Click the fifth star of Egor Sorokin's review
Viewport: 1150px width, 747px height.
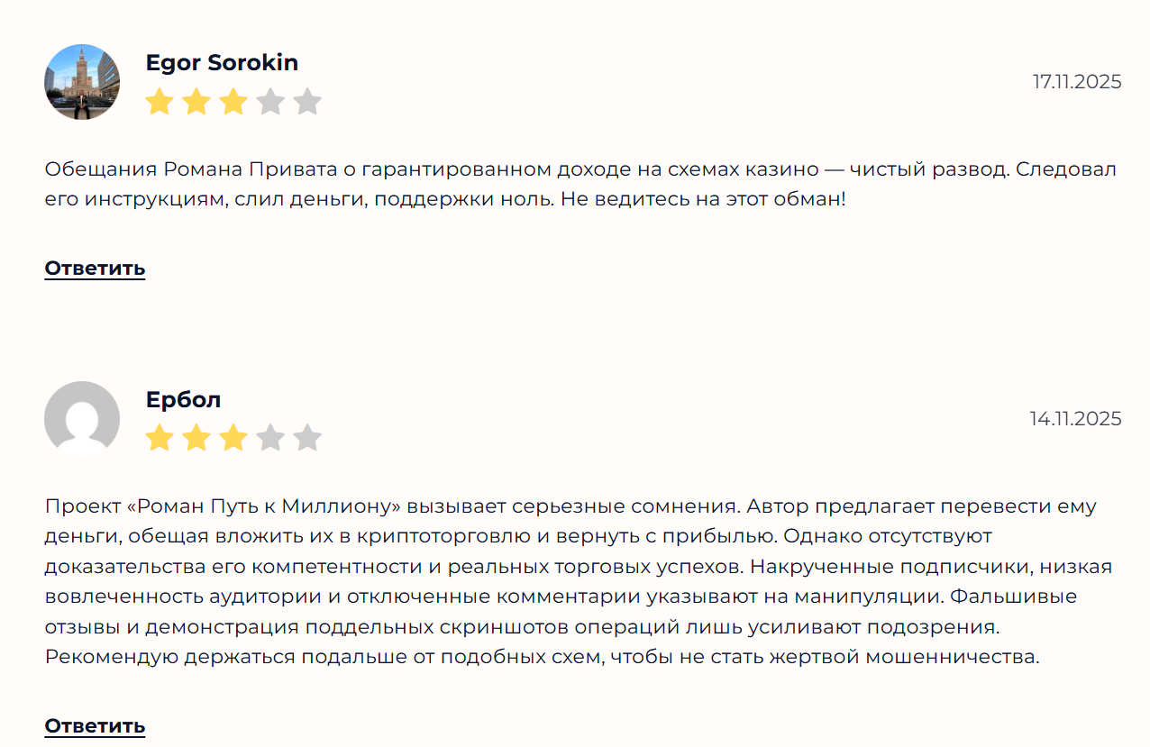(308, 102)
